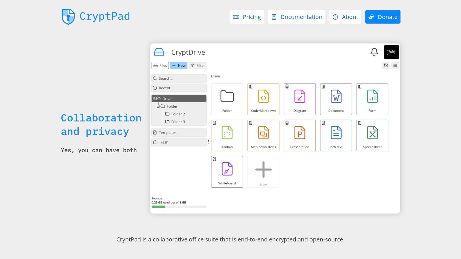461x259 pixels.
Task: Click the blue New button
Action: pyautogui.click(x=179, y=65)
